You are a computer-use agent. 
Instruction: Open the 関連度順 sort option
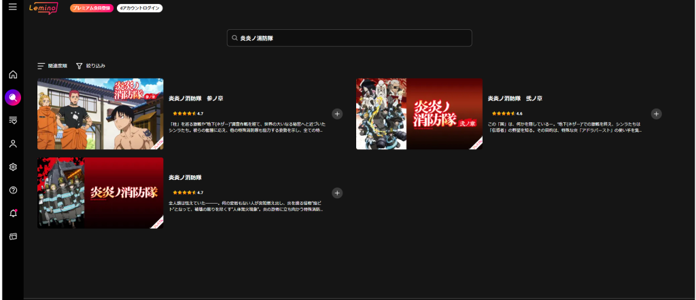click(57, 66)
